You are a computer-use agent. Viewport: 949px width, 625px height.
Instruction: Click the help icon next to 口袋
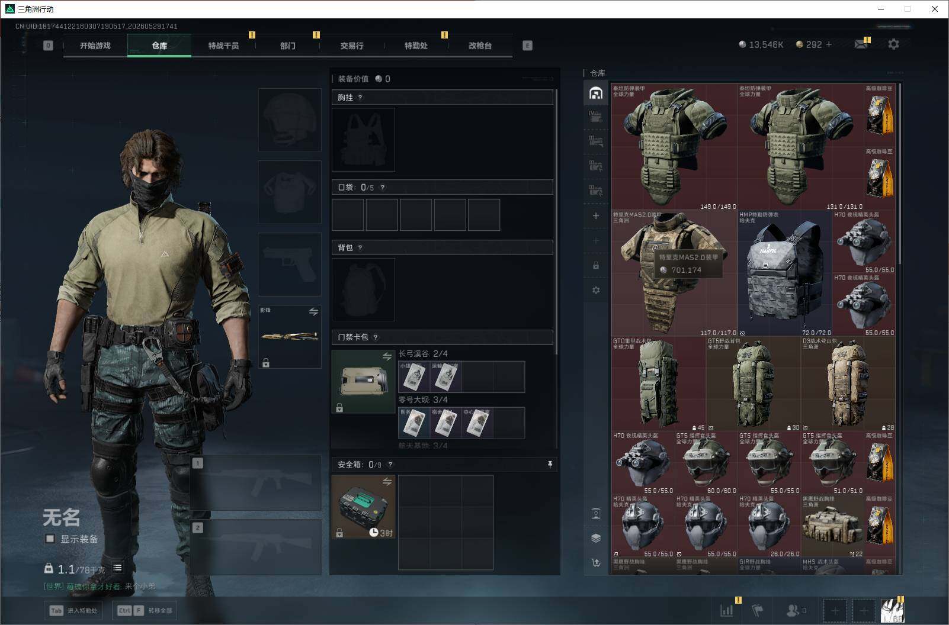383,188
